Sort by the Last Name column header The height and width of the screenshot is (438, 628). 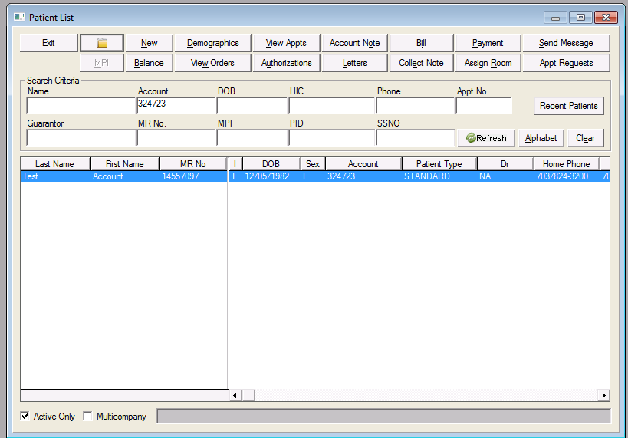[54, 164]
